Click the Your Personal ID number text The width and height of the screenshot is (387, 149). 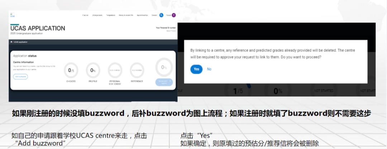tap(166, 28)
